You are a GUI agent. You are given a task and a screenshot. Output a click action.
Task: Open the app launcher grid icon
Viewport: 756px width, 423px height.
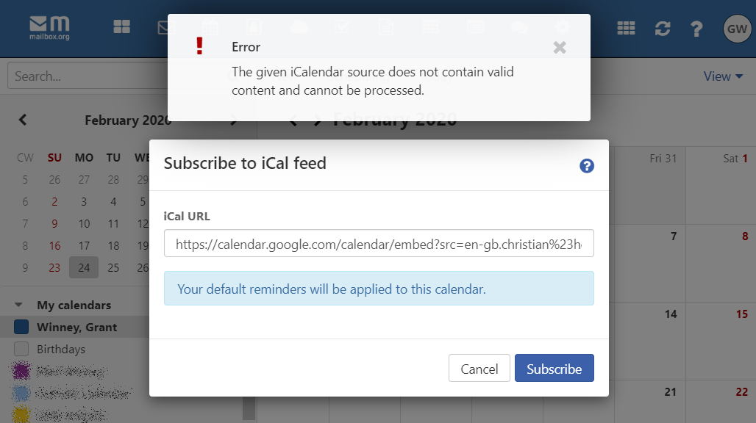point(626,29)
